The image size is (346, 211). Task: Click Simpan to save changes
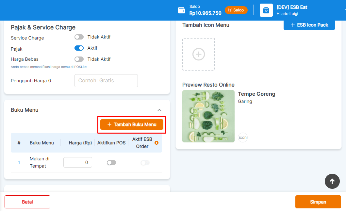pyautogui.click(x=318, y=202)
